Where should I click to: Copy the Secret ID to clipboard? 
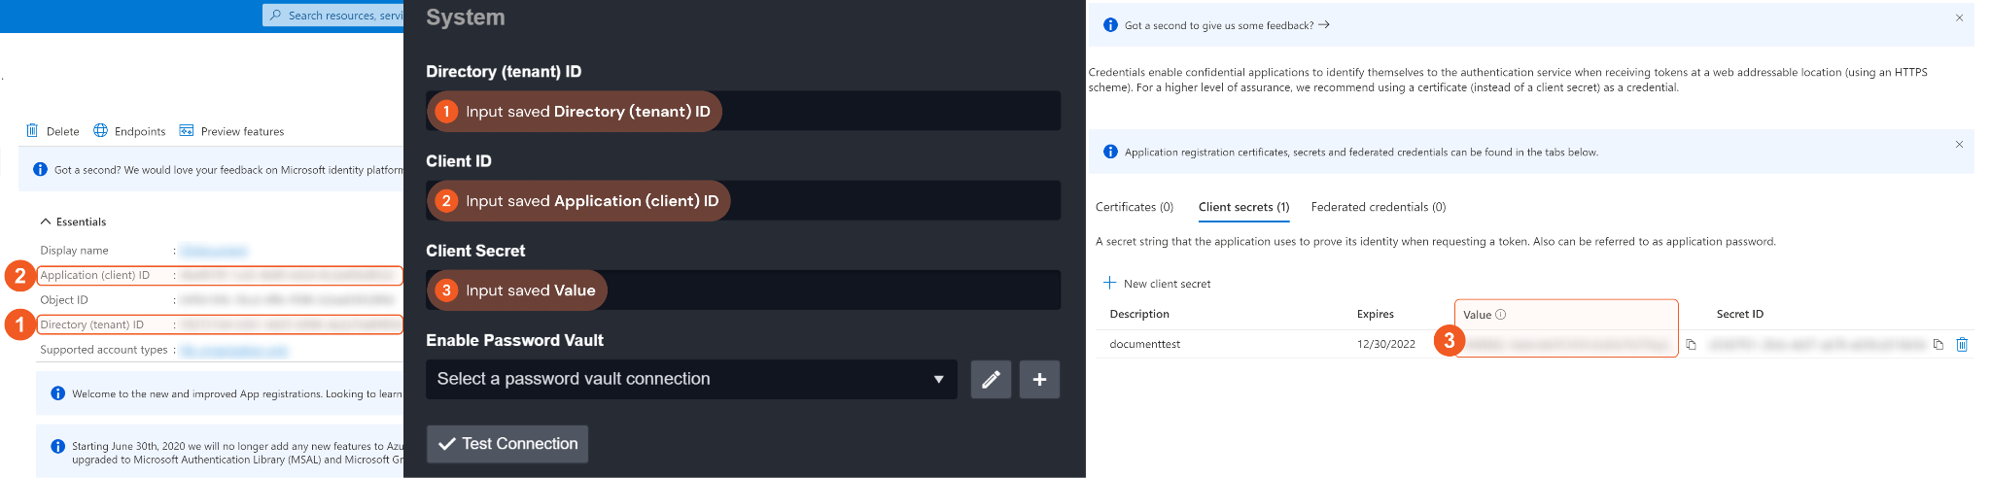(1938, 345)
